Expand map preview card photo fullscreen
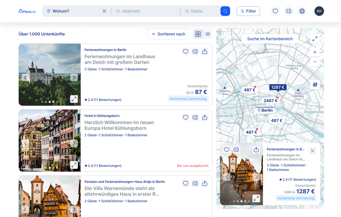 (x=256, y=198)
